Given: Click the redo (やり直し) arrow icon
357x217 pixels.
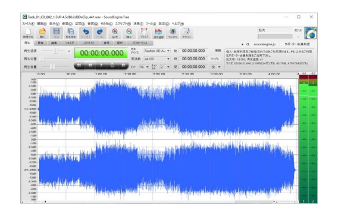Looking at the screenshot, I should click(100, 33).
